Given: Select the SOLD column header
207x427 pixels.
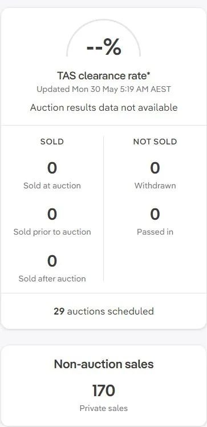Looking at the screenshot, I should click(x=52, y=142).
